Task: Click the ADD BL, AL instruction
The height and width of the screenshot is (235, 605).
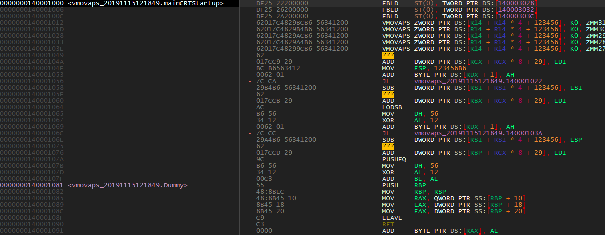Action: pyautogui.click(x=411, y=179)
